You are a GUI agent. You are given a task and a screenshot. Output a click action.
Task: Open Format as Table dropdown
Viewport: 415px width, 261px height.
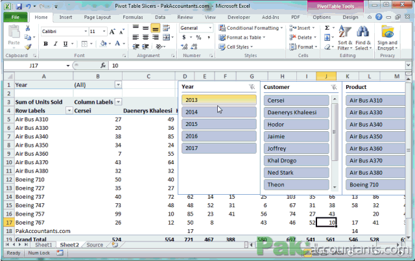tap(242, 38)
